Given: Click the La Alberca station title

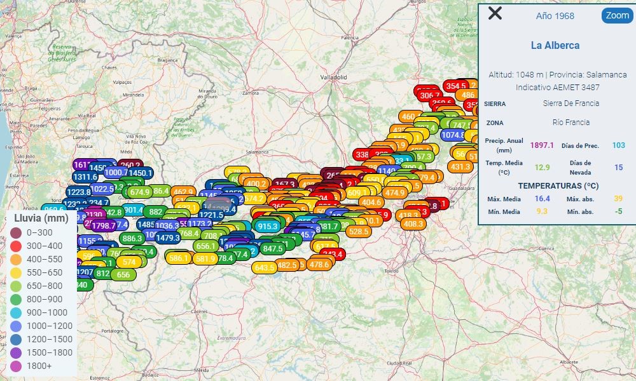Looking at the screenshot, I should [555, 46].
